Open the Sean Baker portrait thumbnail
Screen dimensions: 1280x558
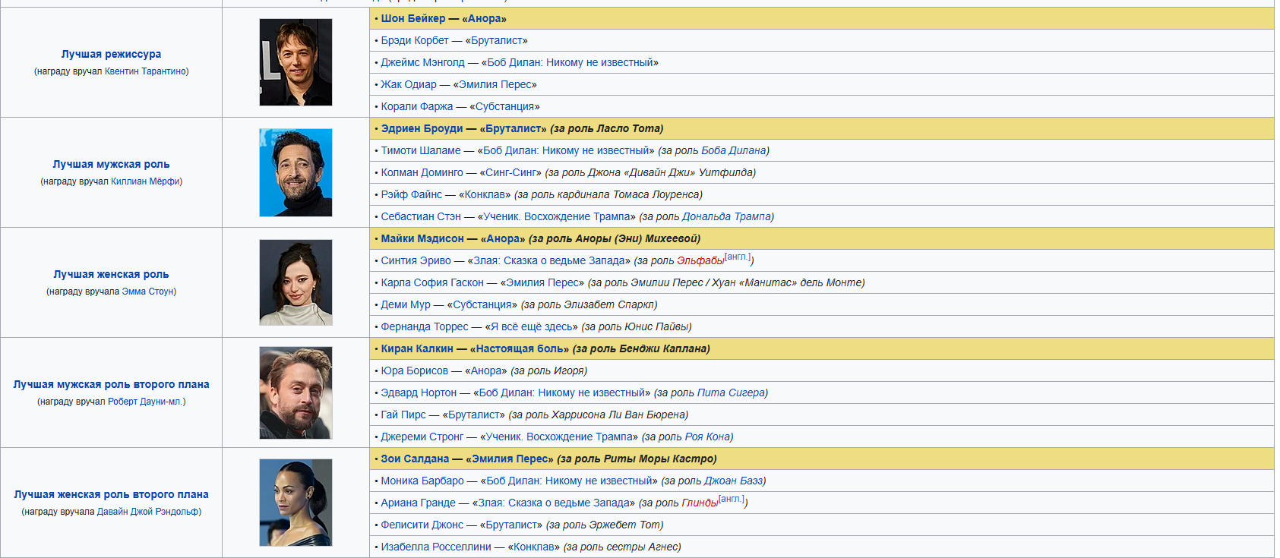pos(296,62)
